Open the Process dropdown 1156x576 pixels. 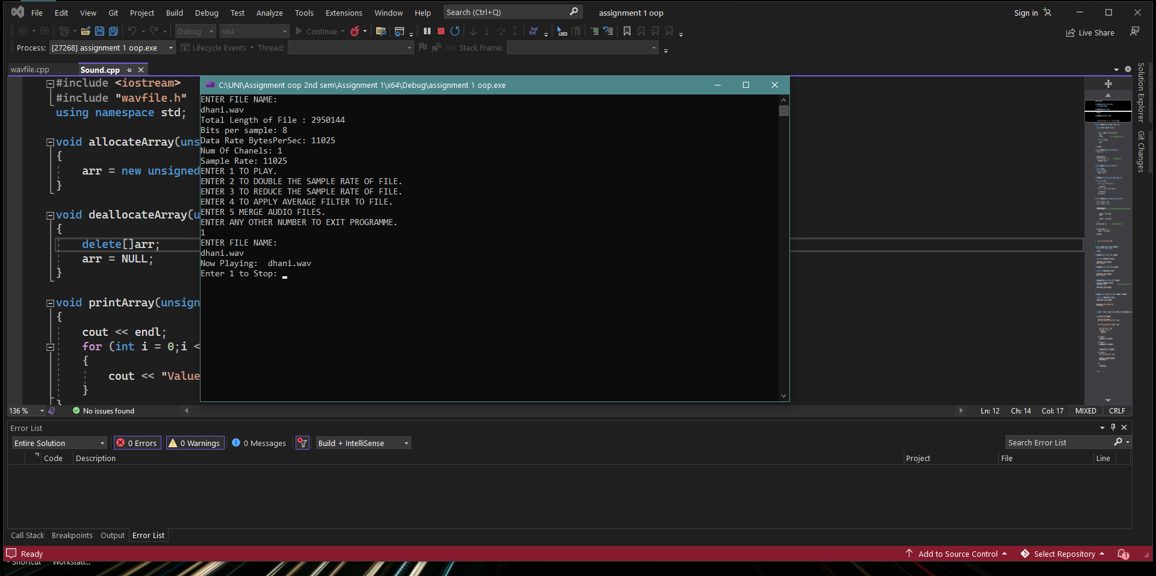coord(112,48)
